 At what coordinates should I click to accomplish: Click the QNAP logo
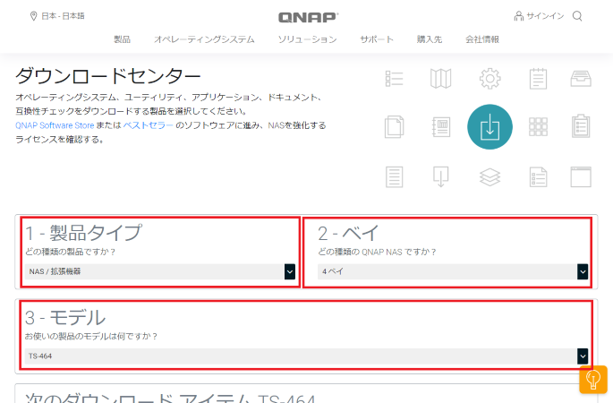coord(308,17)
